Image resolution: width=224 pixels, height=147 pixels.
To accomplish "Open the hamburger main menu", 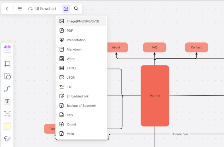I will click(x=19, y=8).
